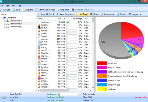Click install.wim percentage bar
The height and width of the screenshot is (102, 148).
[72, 22]
